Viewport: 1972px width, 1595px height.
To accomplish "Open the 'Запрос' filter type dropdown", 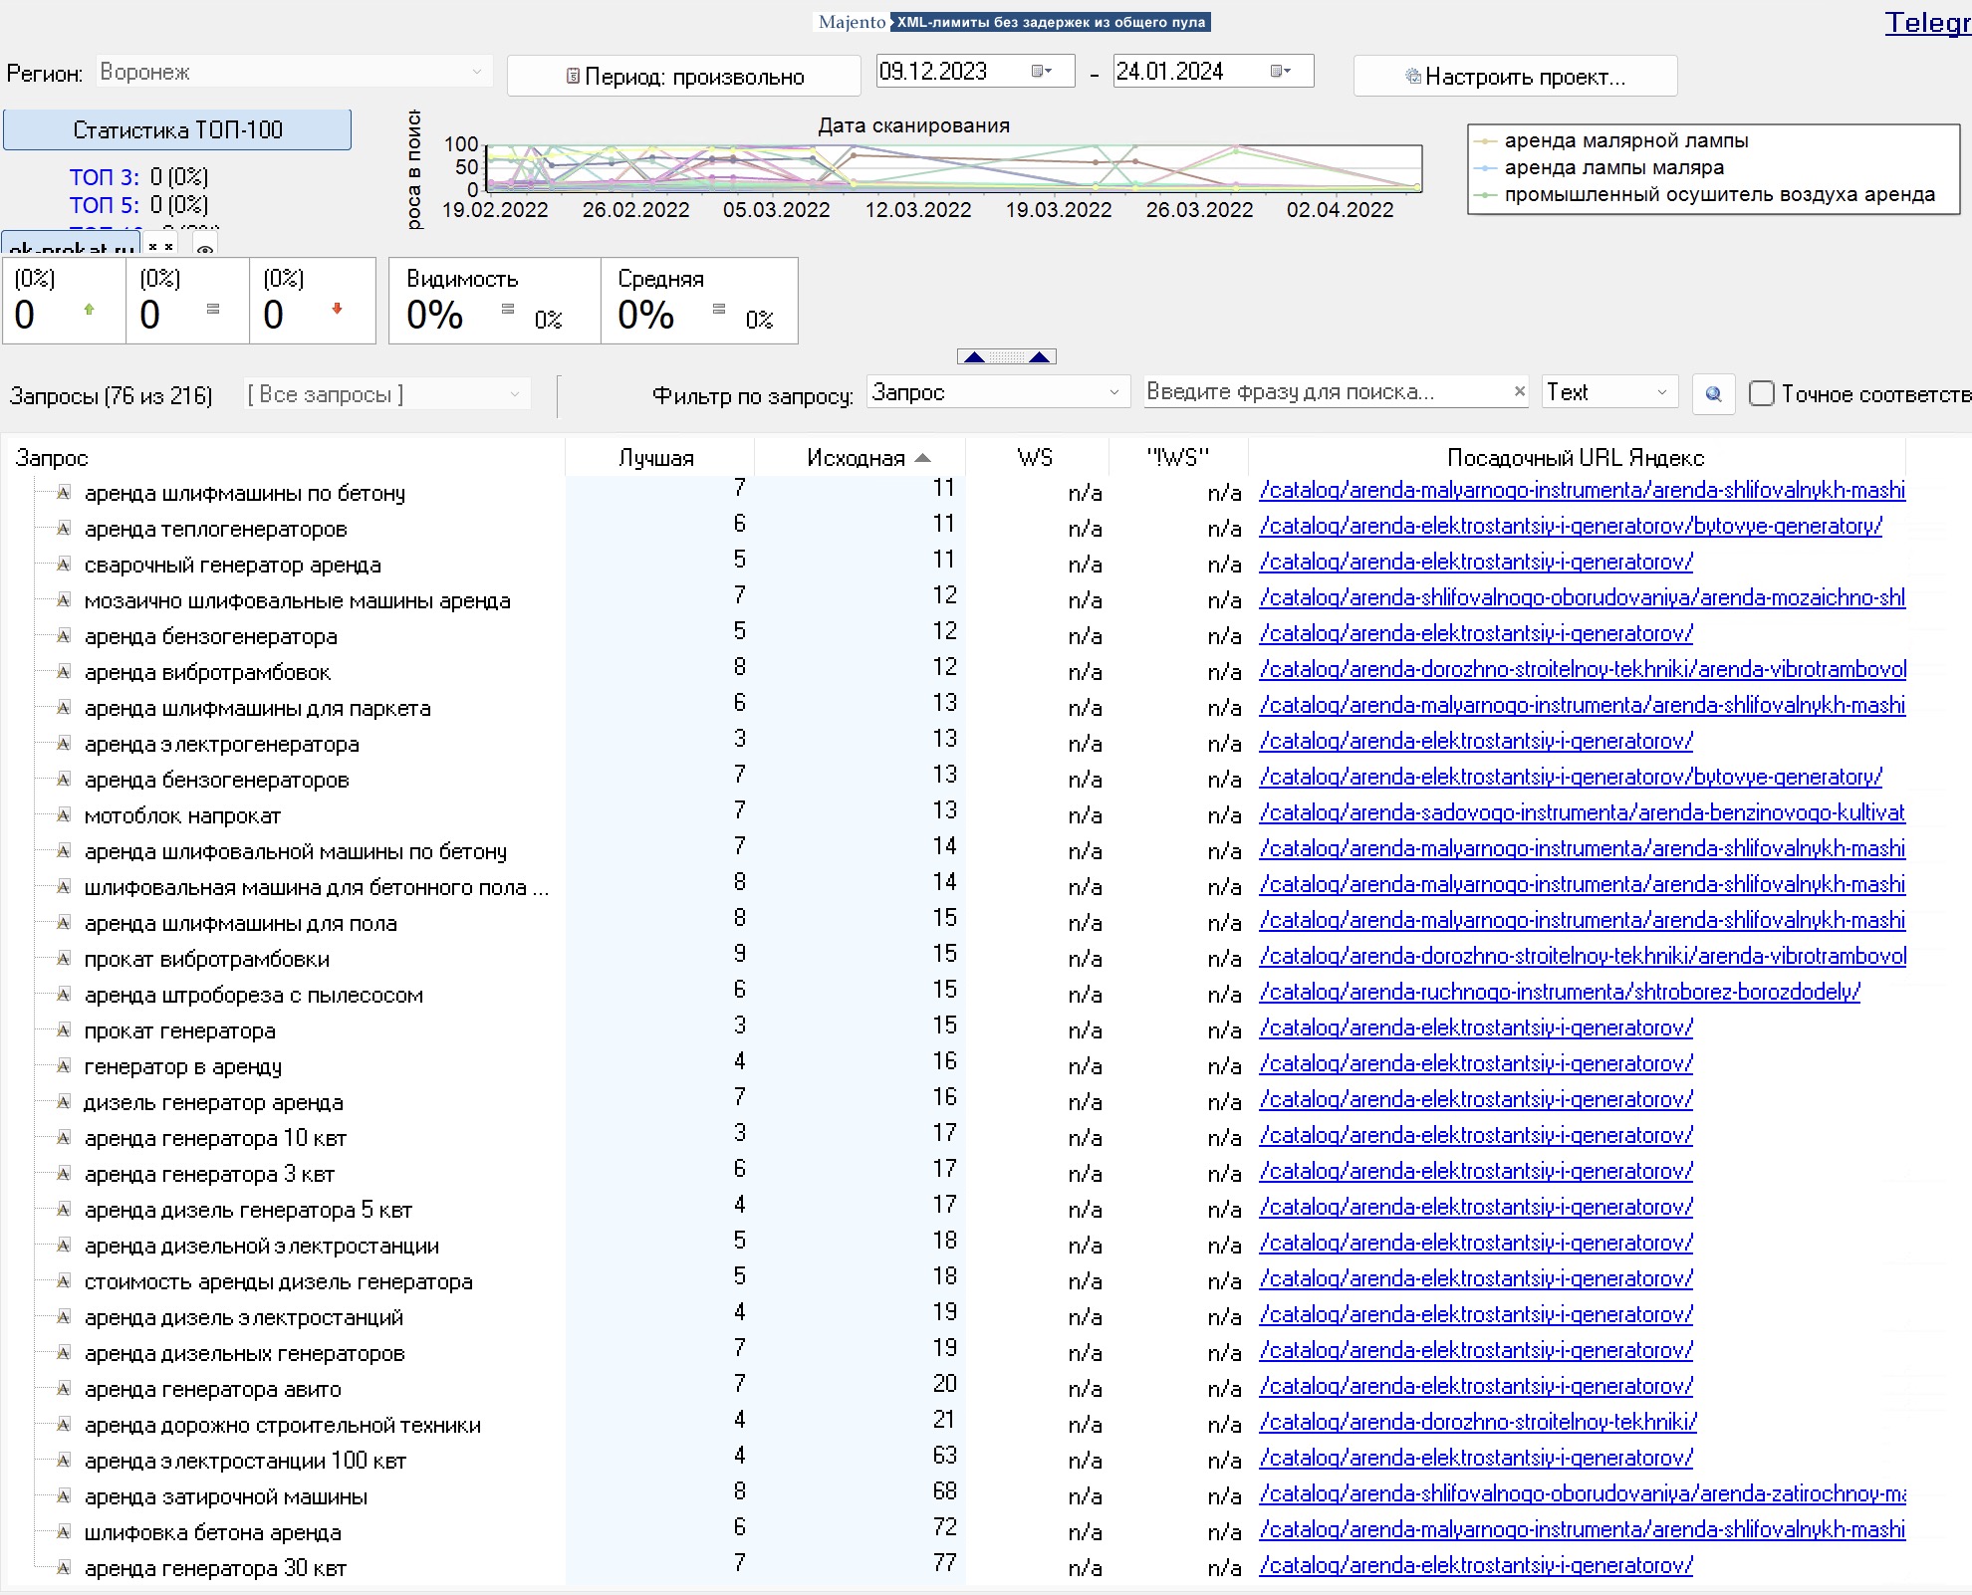I will (998, 392).
